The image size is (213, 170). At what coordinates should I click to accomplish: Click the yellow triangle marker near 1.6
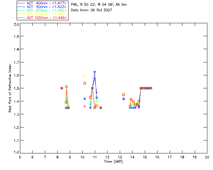[85, 75]
